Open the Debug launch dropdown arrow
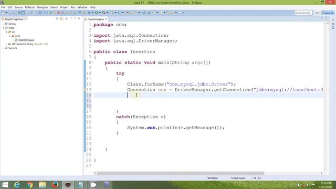This screenshot has height=189, width=336. [92, 13]
